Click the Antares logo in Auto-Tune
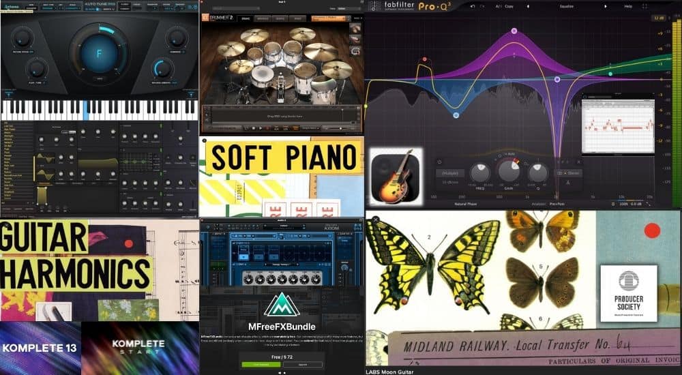 12,7
